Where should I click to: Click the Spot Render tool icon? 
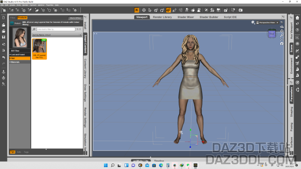click(x=226, y=10)
